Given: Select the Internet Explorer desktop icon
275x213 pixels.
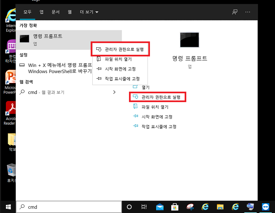Looking at the screenshot, I should tap(10, 20).
